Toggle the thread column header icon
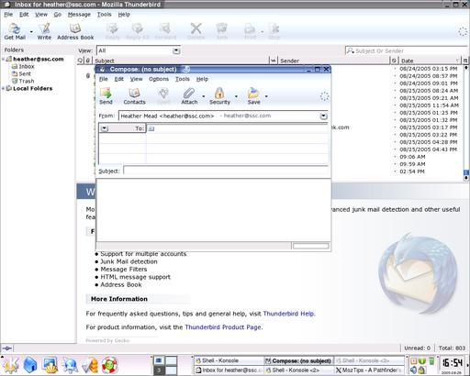 click(x=81, y=61)
